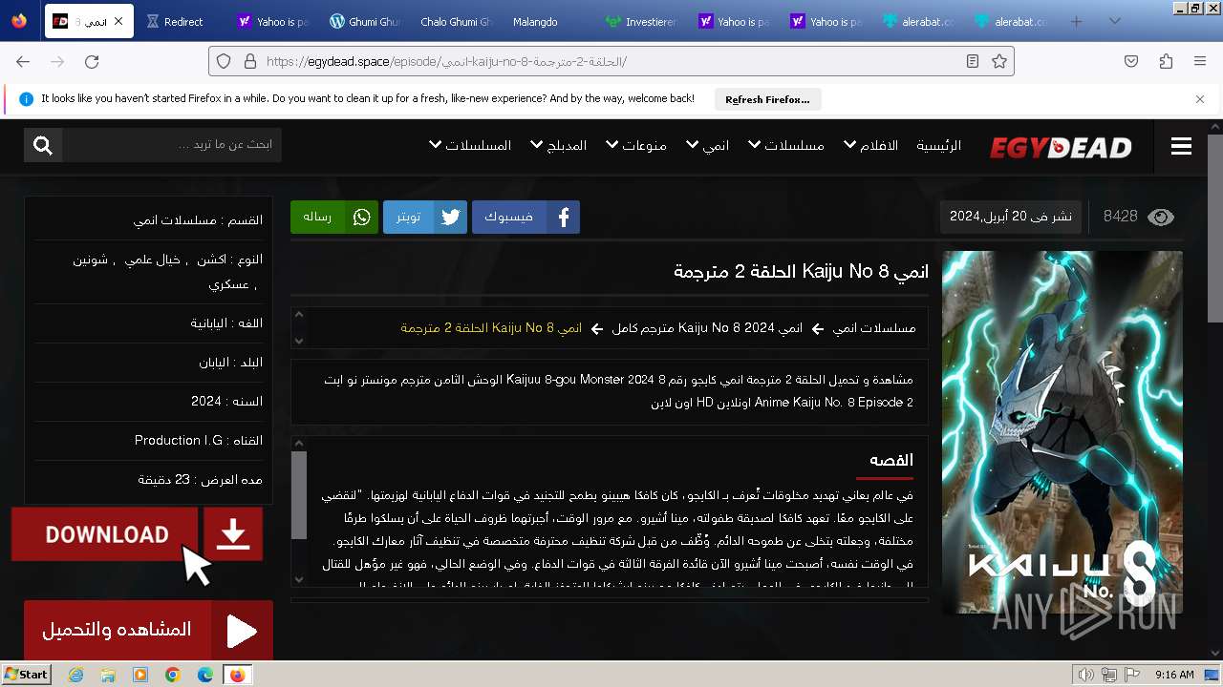
Task: Expand the انمي nav dropdown
Action: coord(707,145)
